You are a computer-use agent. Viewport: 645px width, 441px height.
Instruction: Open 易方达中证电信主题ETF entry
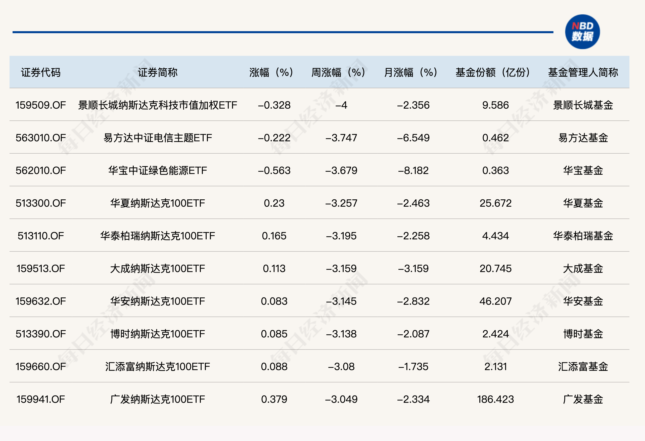tap(157, 138)
